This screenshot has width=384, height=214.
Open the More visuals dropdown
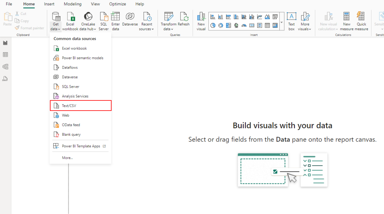304,21
